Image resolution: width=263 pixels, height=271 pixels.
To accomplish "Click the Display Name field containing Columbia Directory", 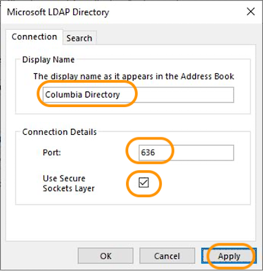I will pos(138,95).
